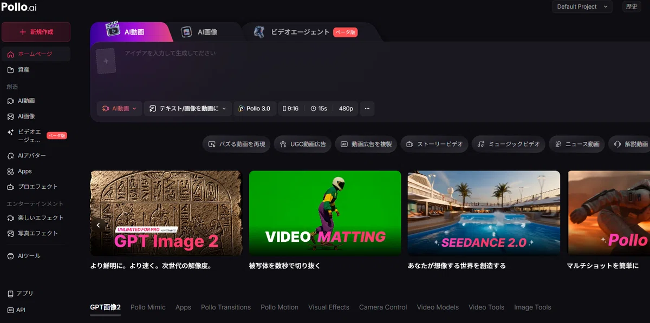
Task: Open the Pollo 3.0 model selector
Action: tap(255, 108)
